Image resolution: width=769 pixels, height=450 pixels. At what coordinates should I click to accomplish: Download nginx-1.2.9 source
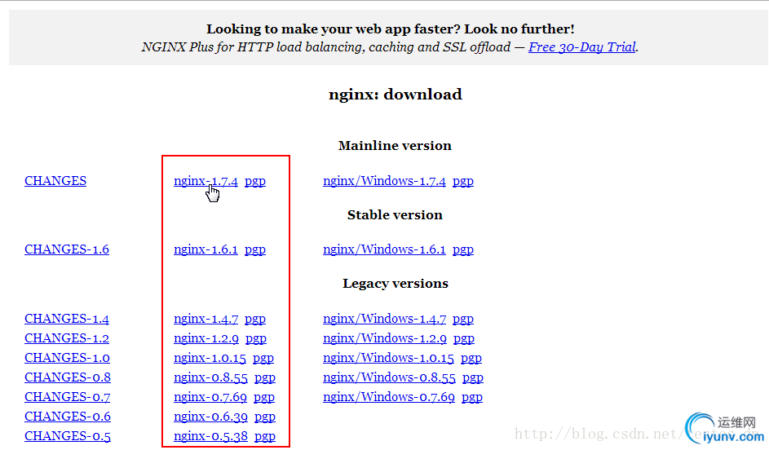[x=206, y=338]
